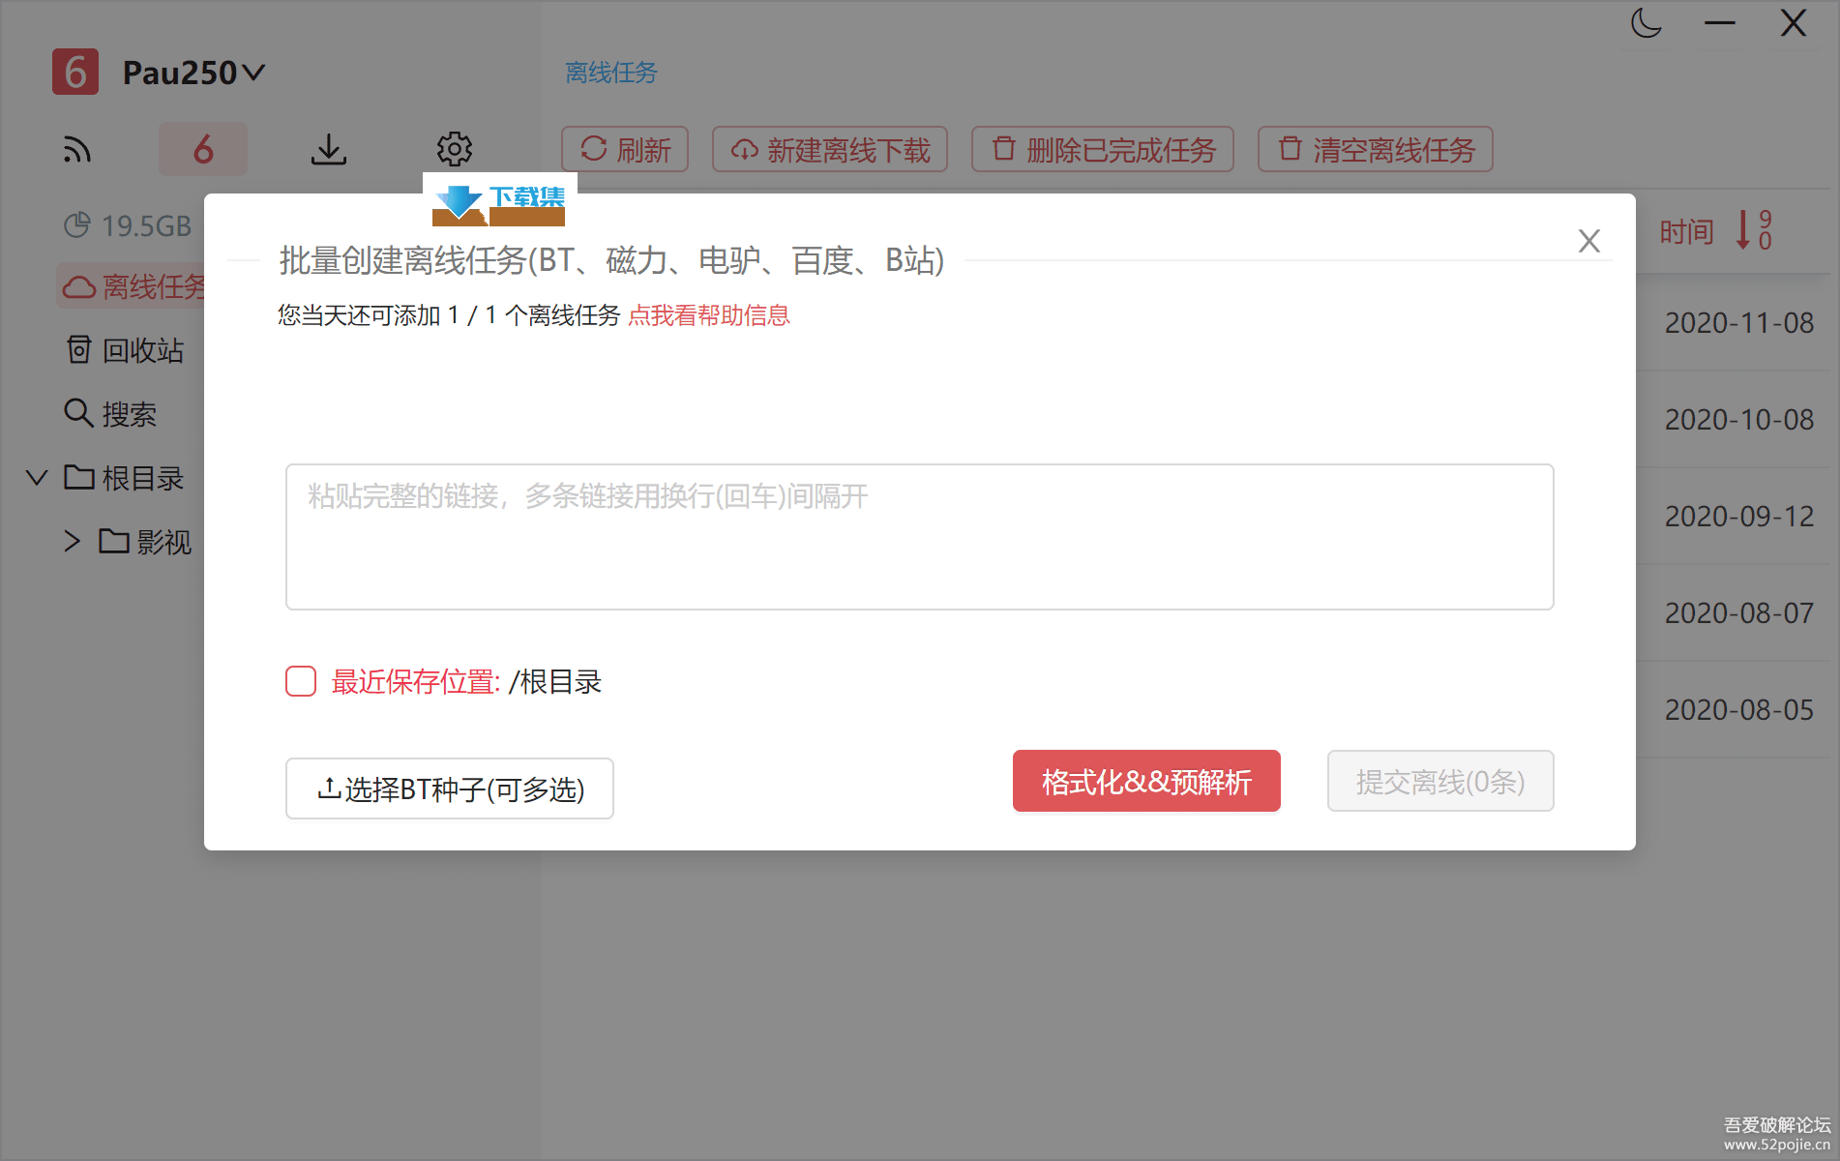Sort by 时间 column

coord(1686,232)
